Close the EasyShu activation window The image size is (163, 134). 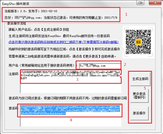[155, 3]
